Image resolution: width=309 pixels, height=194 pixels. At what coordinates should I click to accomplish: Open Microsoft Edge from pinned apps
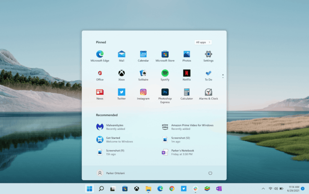(100, 56)
